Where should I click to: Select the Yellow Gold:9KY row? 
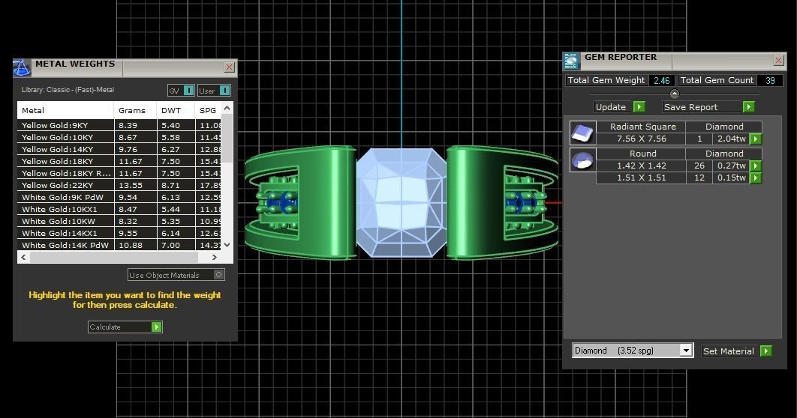point(119,125)
